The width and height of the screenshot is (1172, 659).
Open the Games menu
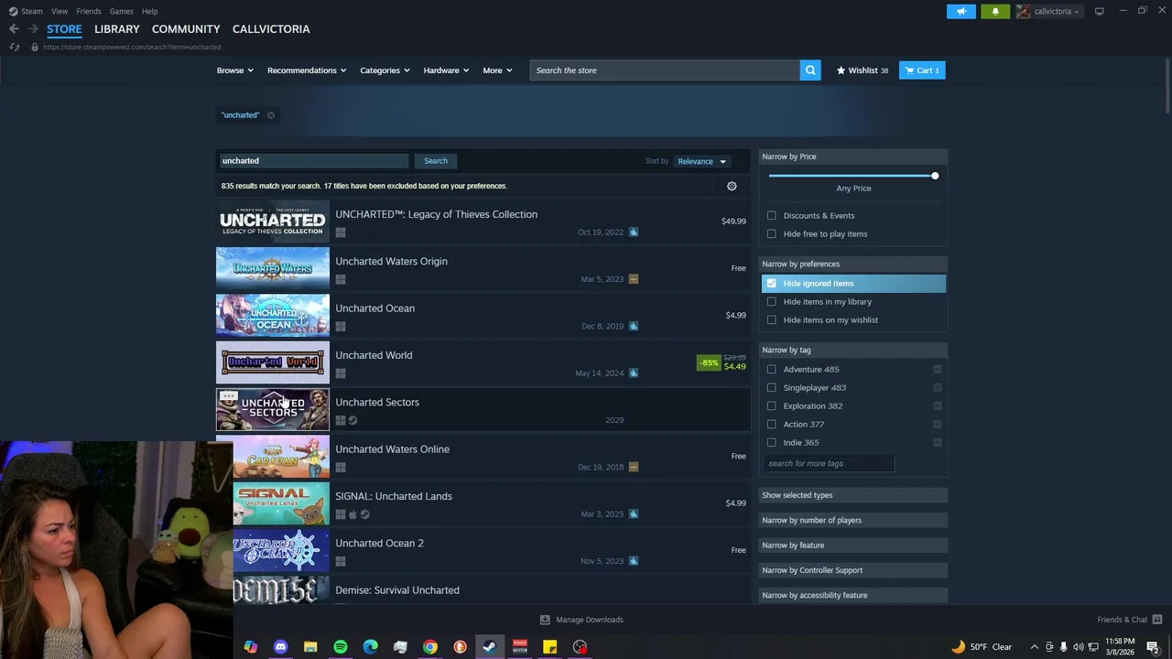[x=121, y=11]
